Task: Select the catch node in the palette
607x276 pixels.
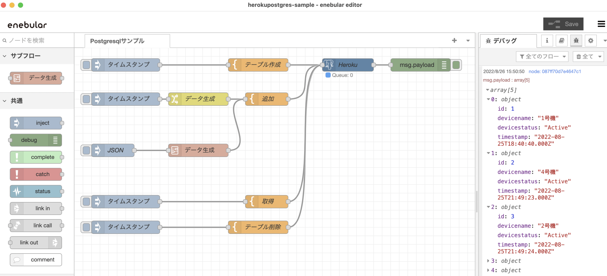Action: click(36, 174)
